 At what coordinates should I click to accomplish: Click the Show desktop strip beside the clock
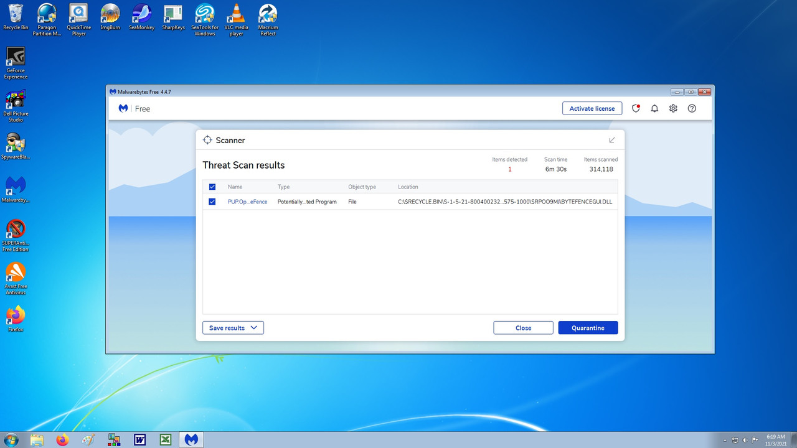(793, 440)
